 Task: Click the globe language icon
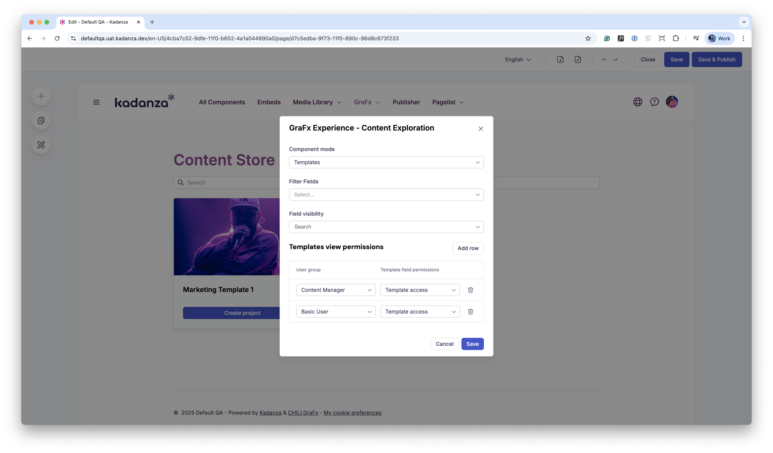point(637,102)
